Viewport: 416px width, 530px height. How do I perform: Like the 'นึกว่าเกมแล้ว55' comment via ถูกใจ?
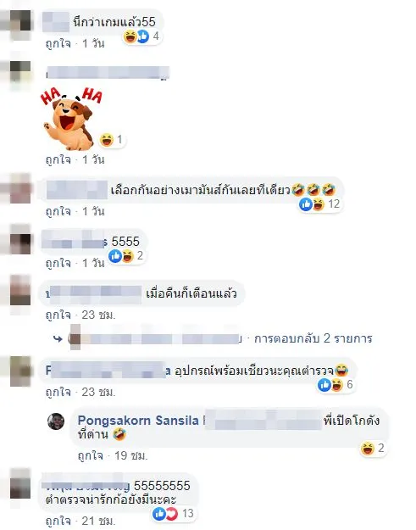(58, 43)
